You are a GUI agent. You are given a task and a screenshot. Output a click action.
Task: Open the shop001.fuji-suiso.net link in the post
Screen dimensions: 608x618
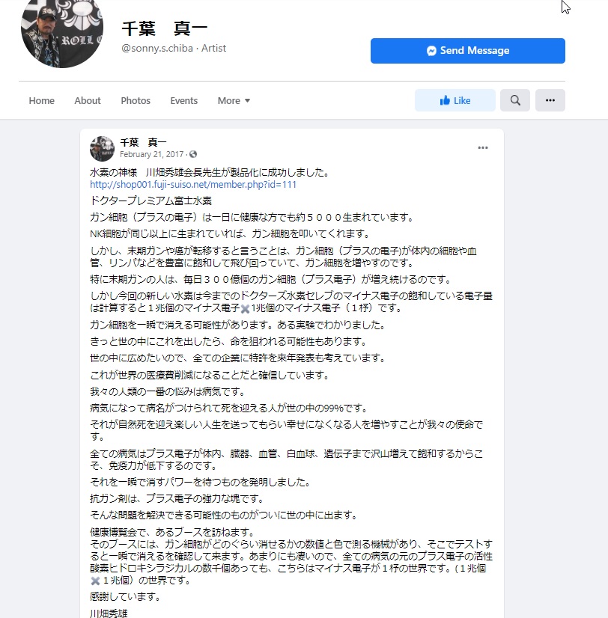[193, 185]
